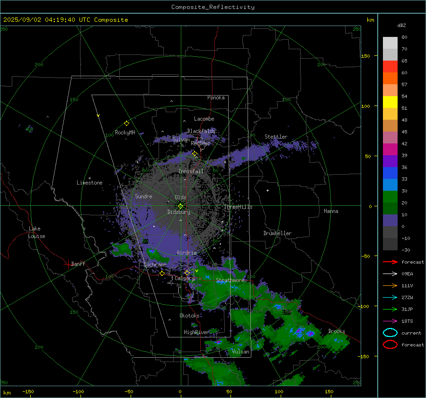
Task: Click the Airdrie label
Action: pyautogui.click(x=186, y=253)
